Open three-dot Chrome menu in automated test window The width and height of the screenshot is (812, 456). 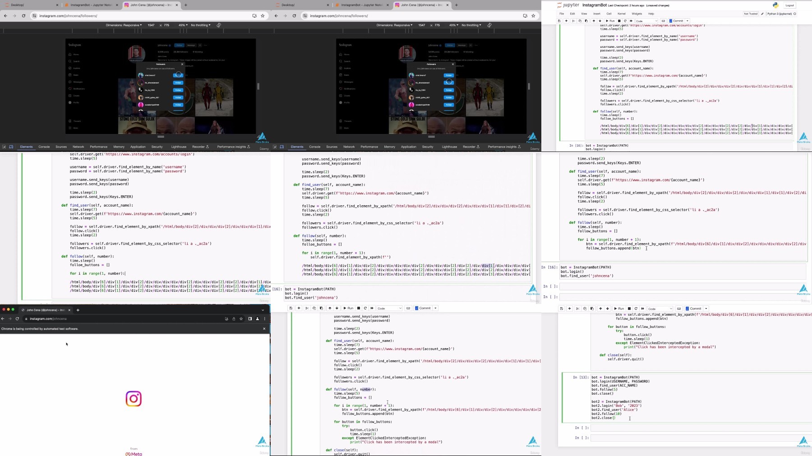265,318
